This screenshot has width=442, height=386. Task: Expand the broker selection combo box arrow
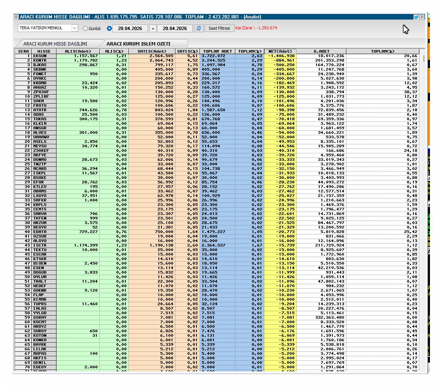click(x=75, y=28)
